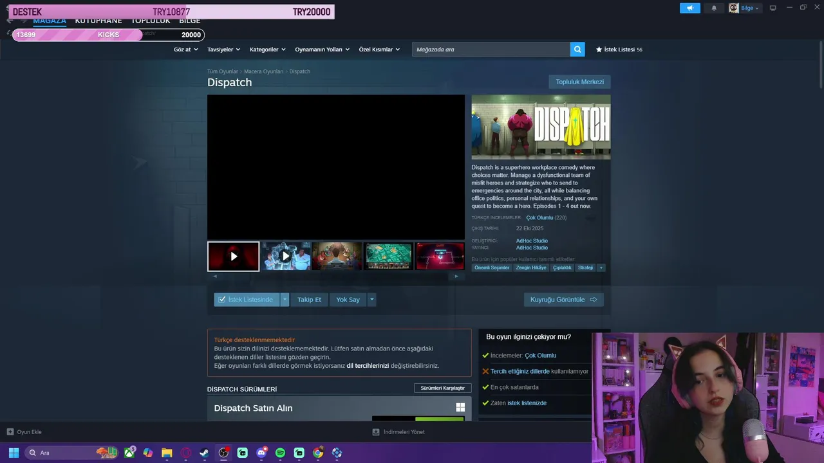Image resolution: width=824 pixels, height=463 pixels.
Task: Open the Steam announcements megaphone button
Action: click(x=689, y=8)
